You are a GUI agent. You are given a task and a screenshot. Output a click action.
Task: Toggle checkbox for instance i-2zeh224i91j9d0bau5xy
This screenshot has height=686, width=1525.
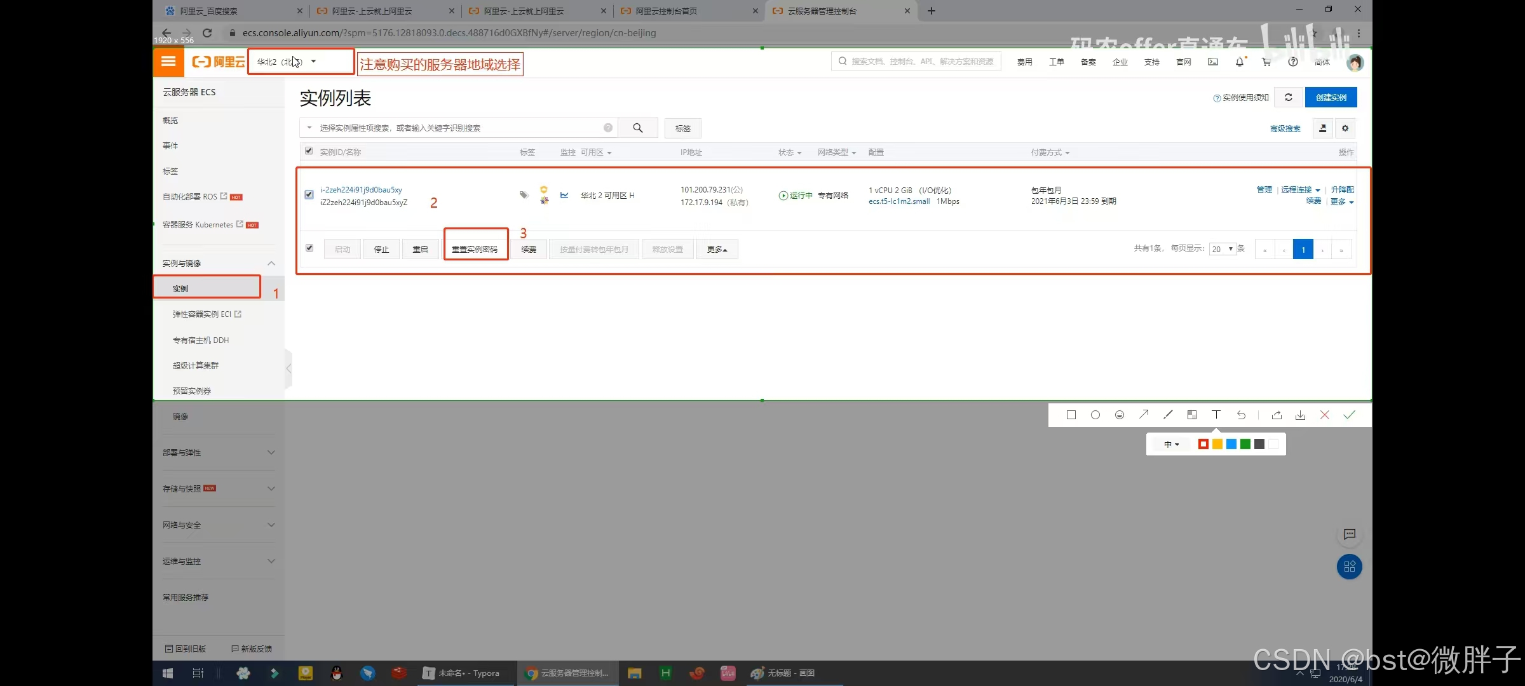pyautogui.click(x=309, y=194)
